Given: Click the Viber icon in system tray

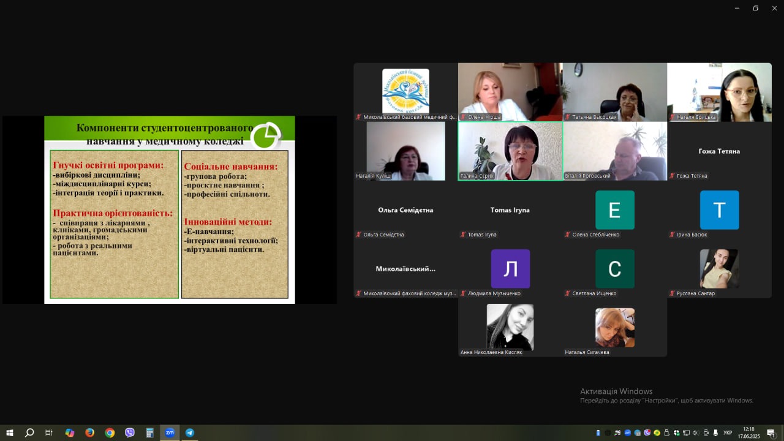Looking at the screenshot, I should click(x=647, y=433).
